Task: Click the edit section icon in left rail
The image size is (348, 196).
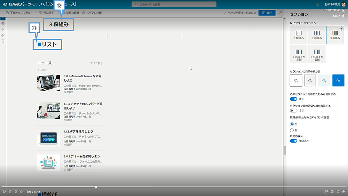Action: point(3,24)
